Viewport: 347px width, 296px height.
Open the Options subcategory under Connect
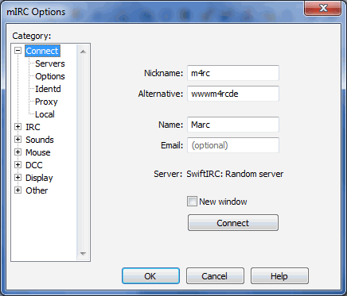[x=50, y=76]
